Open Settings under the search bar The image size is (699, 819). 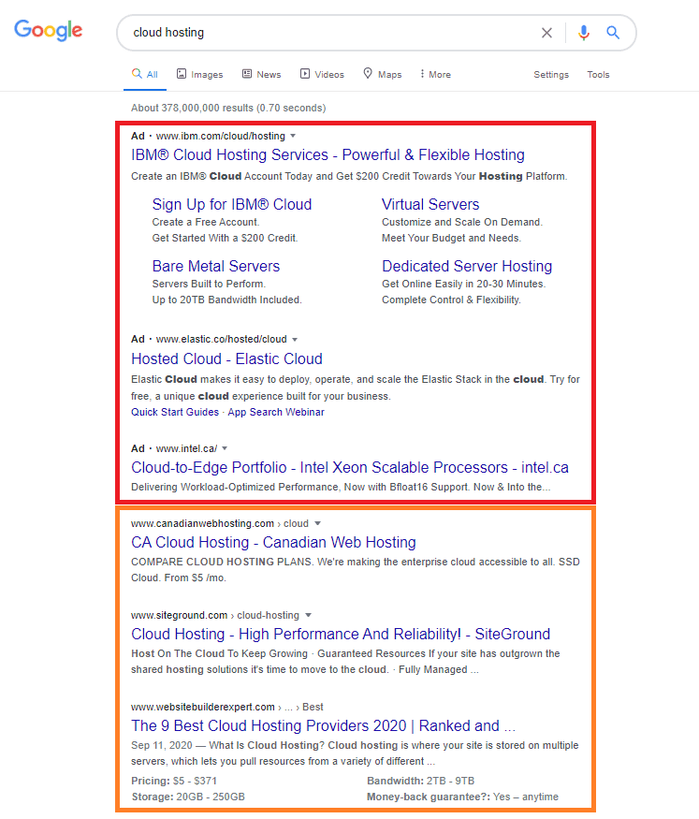tap(551, 75)
